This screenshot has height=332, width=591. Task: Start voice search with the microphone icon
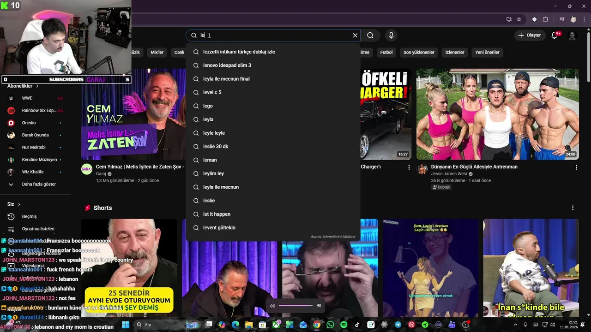pyautogui.click(x=391, y=35)
